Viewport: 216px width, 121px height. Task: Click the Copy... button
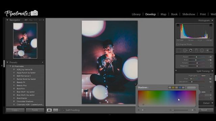(15, 110)
